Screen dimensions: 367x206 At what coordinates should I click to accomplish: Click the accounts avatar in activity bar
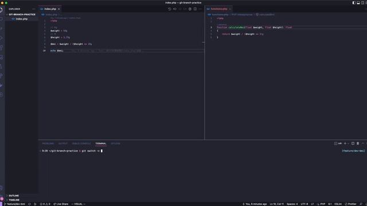(2, 199)
